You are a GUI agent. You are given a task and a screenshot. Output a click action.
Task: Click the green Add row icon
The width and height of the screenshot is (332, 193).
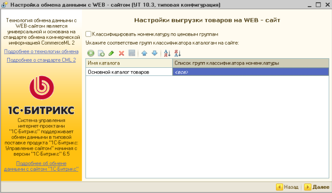(x=91, y=53)
